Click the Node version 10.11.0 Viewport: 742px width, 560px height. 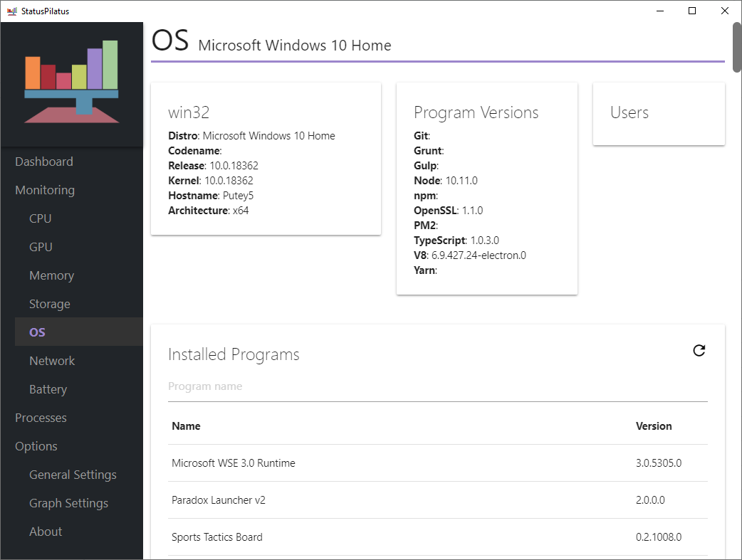[x=461, y=181]
